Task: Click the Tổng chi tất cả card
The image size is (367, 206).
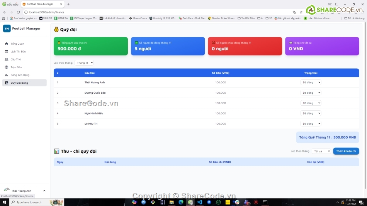Action: tap(322, 46)
